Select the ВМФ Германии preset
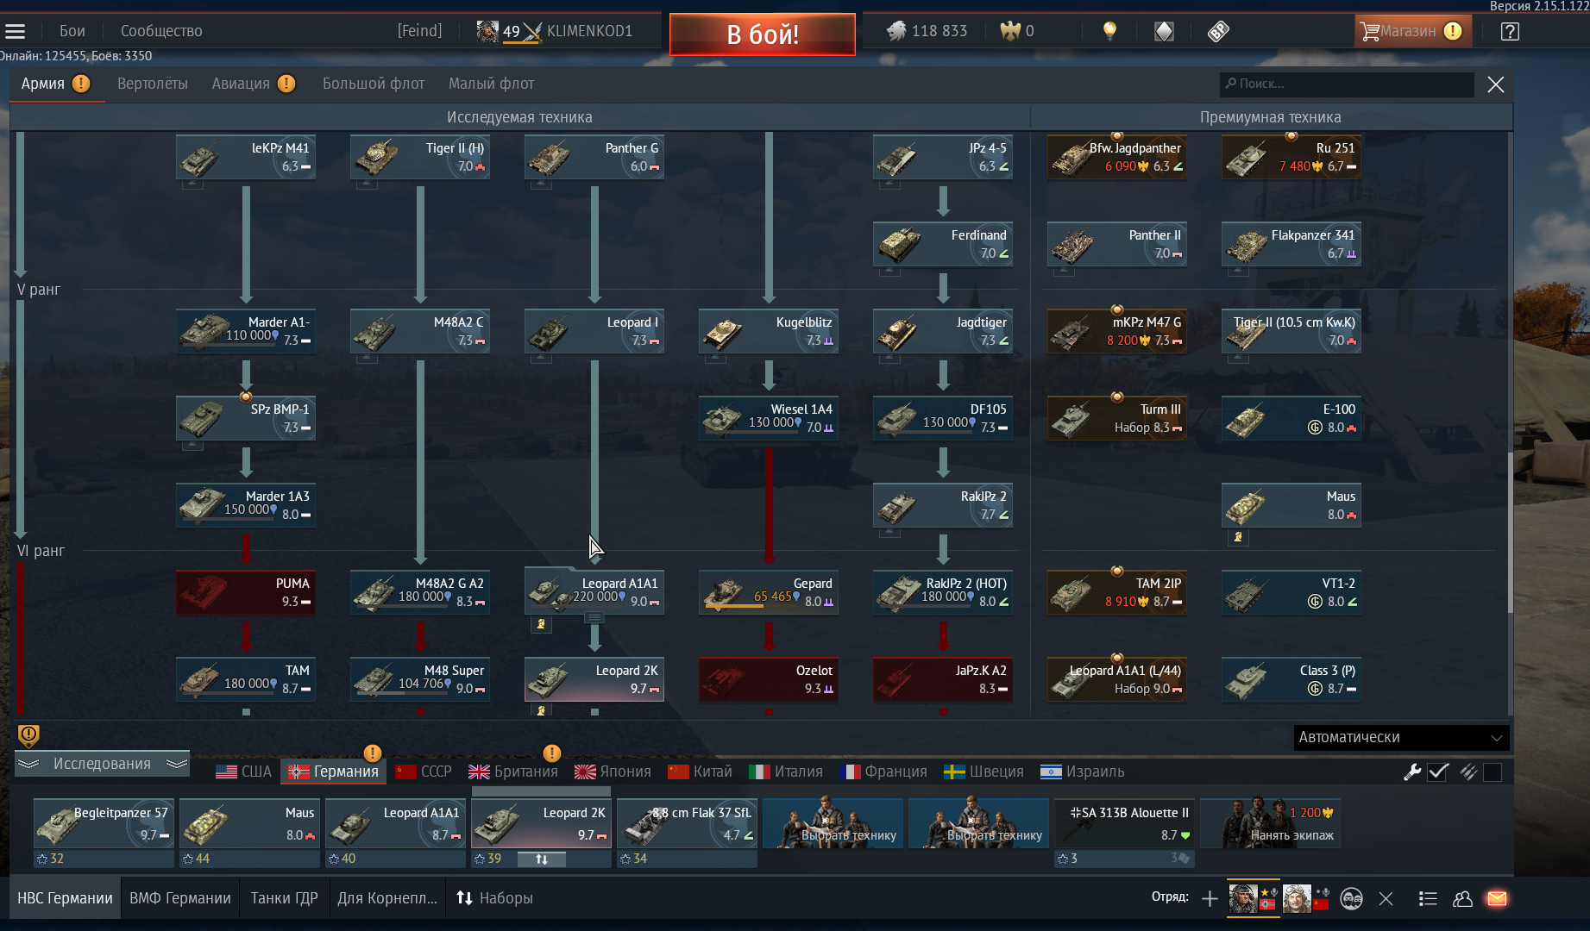 point(180,898)
